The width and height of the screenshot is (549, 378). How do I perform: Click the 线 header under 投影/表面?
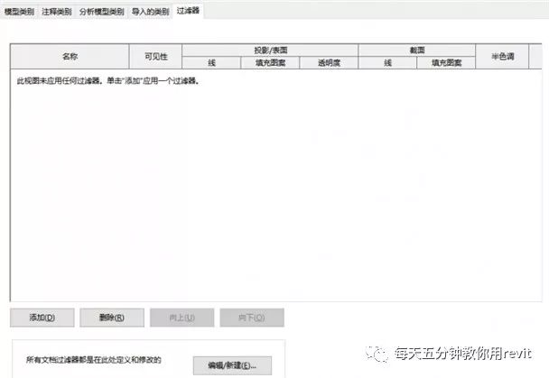pos(211,62)
